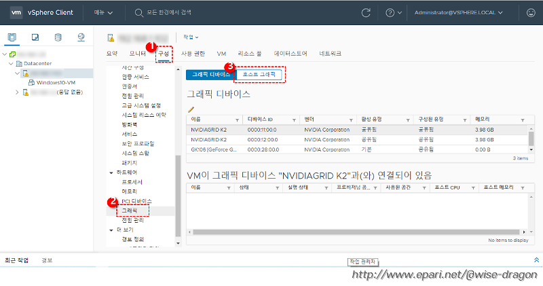
Task: Click the graphics devices table vertical scrollbar
Action: 531,139
